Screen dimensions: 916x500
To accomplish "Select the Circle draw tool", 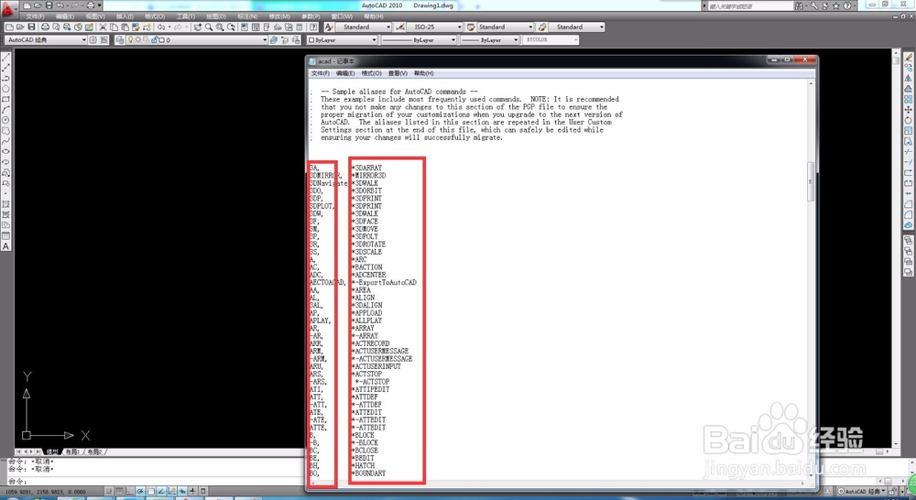I will point(5,120).
